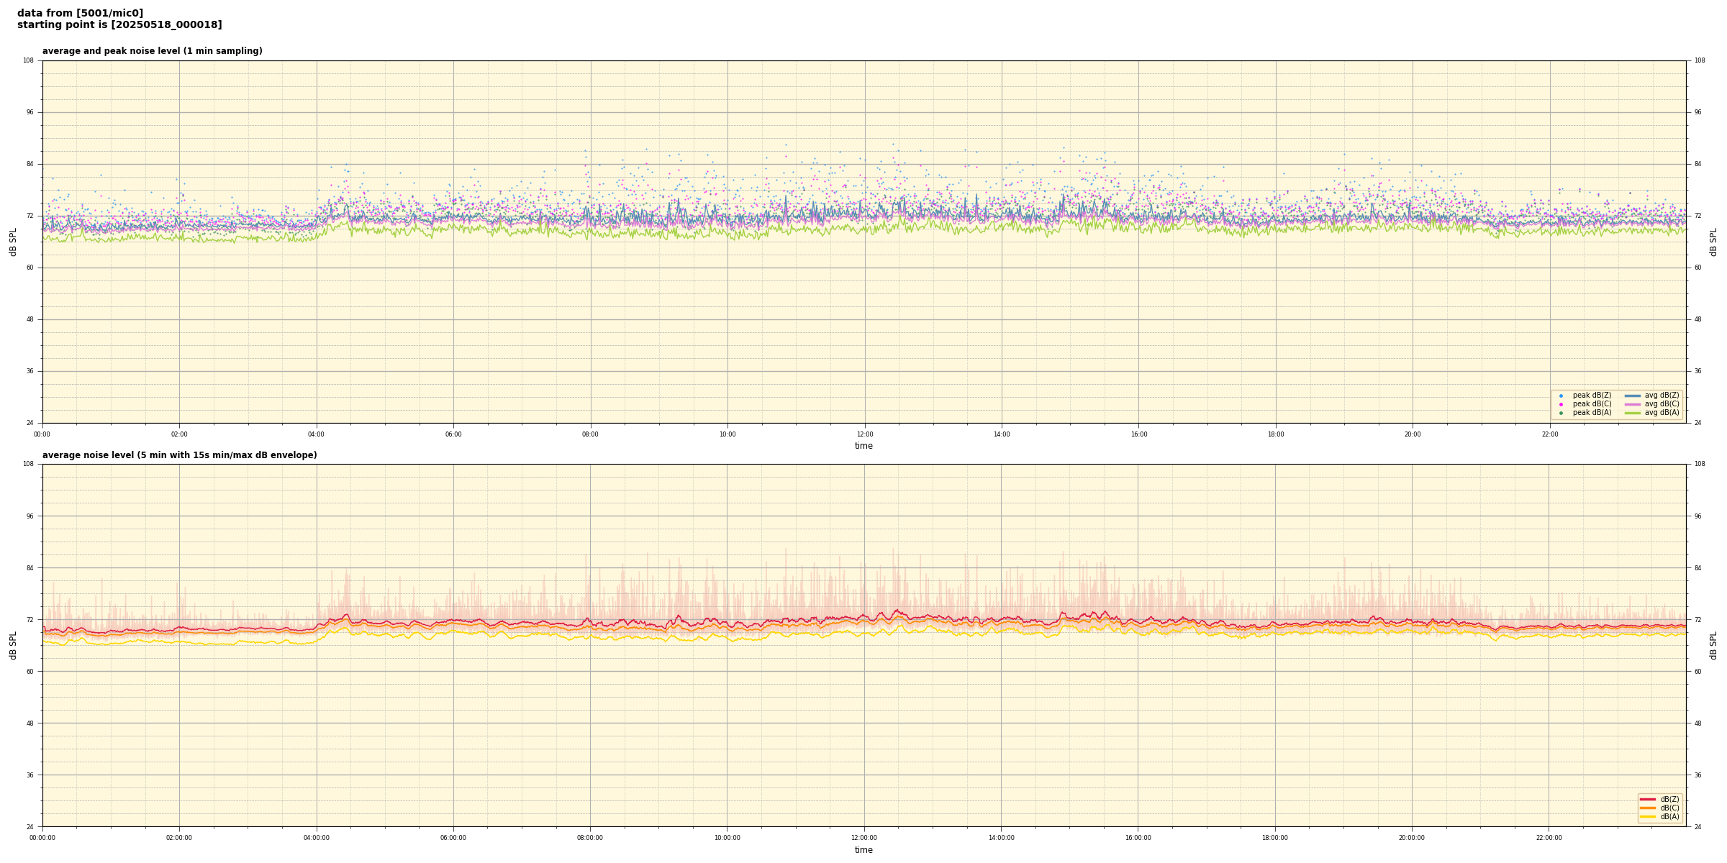The width and height of the screenshot is (1727, 863).
Task: Click the peak dB(Z) legend marker
Action: [x=1561, y=396]
